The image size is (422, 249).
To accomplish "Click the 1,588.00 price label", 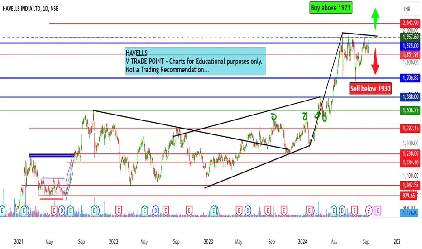I will (410, 96).
